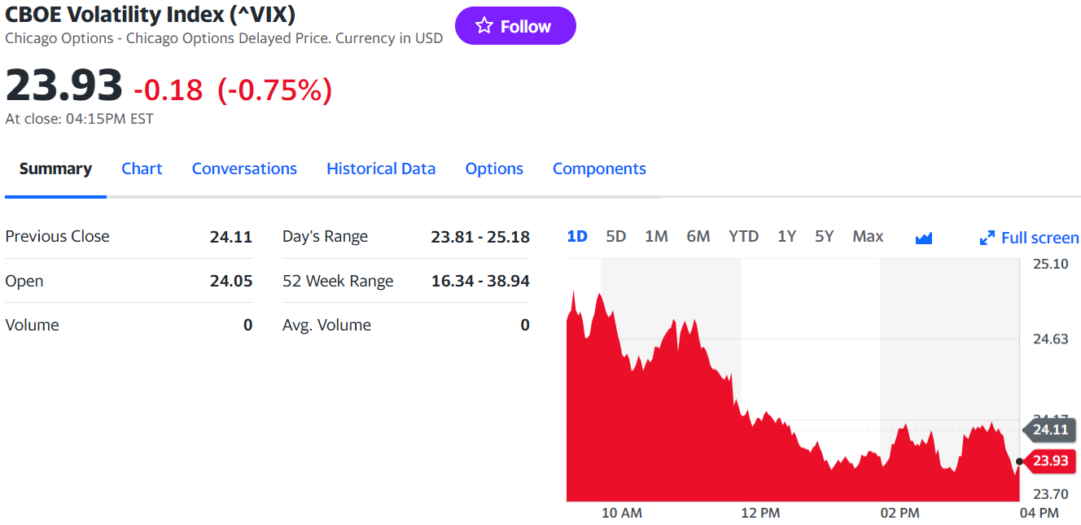This screenshot has width=1081, height=525.
Task: Click the 52 Week Range label
Action: (x=338, y=281)
